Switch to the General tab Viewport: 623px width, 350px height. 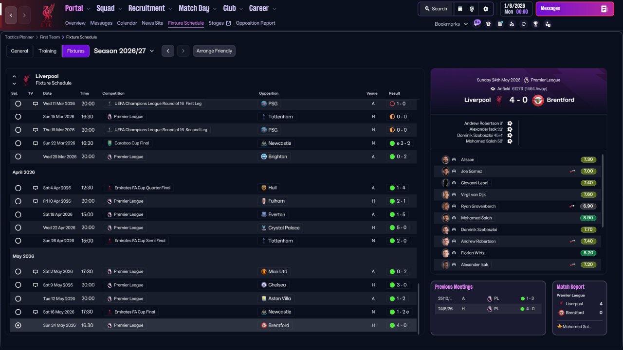[x=19, y=51]
